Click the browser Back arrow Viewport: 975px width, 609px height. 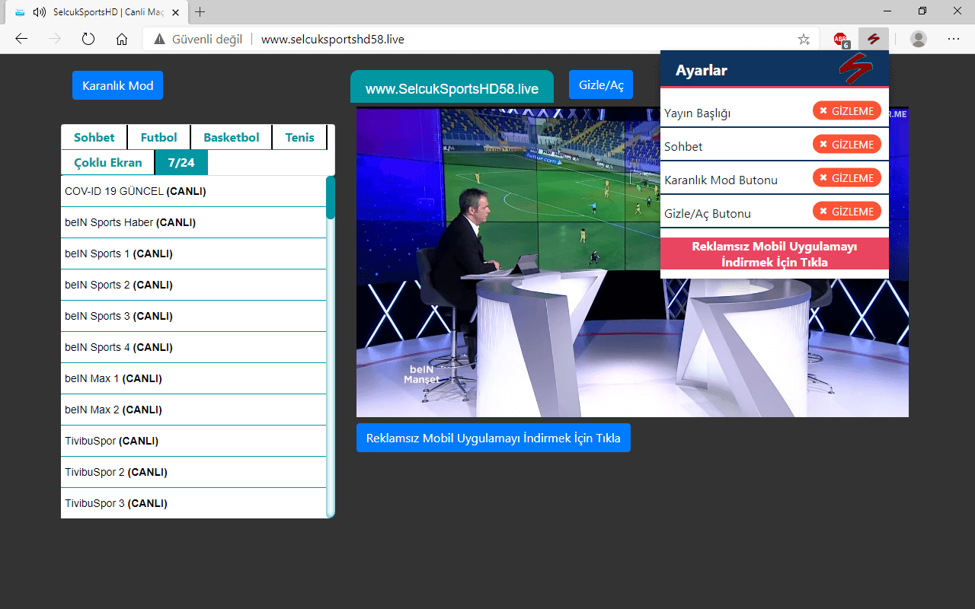click(x=21, y=39)
